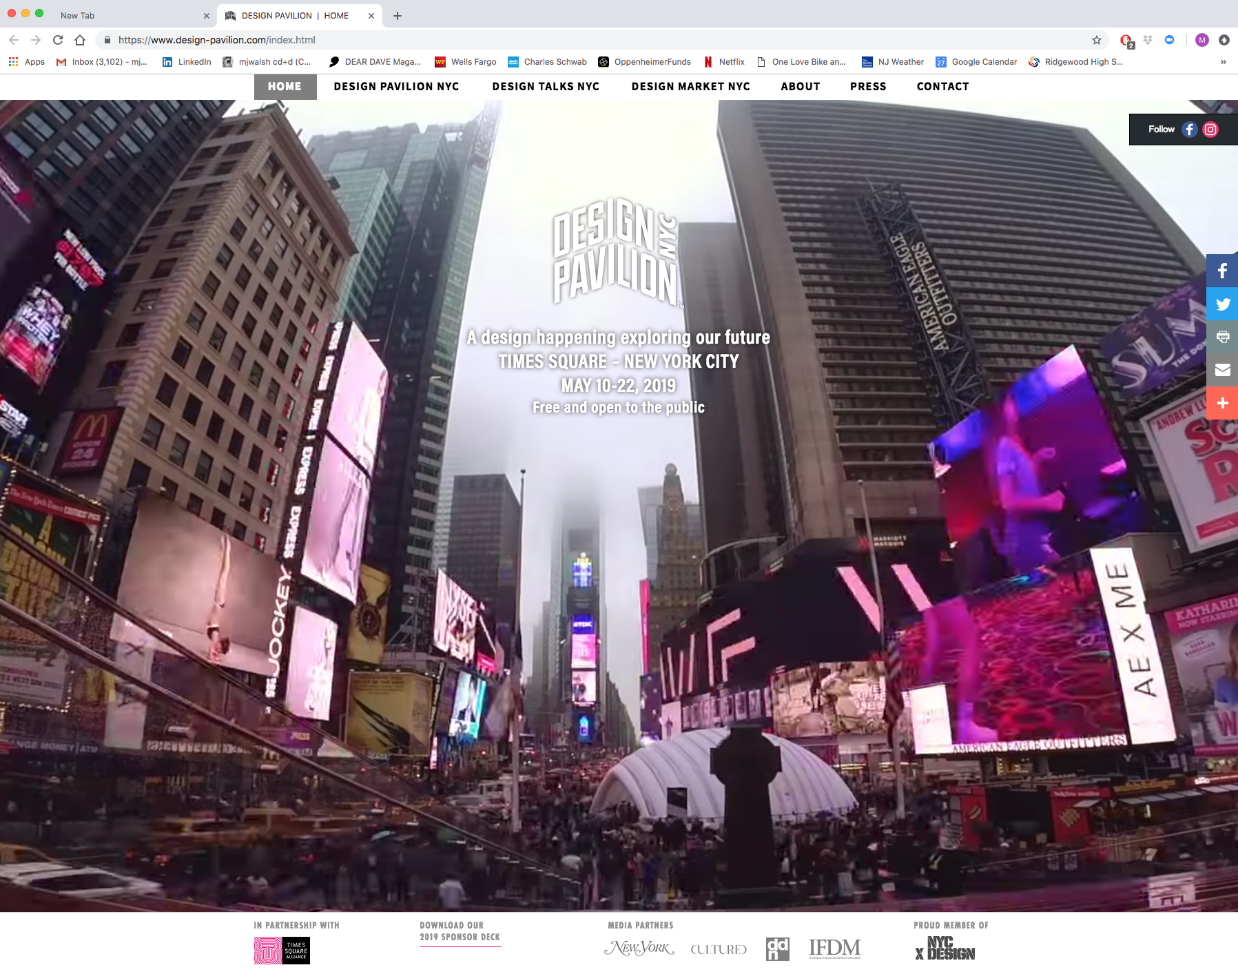
Task: Click the red ad-blocker extension icon
Action: tap(1126, 41)
